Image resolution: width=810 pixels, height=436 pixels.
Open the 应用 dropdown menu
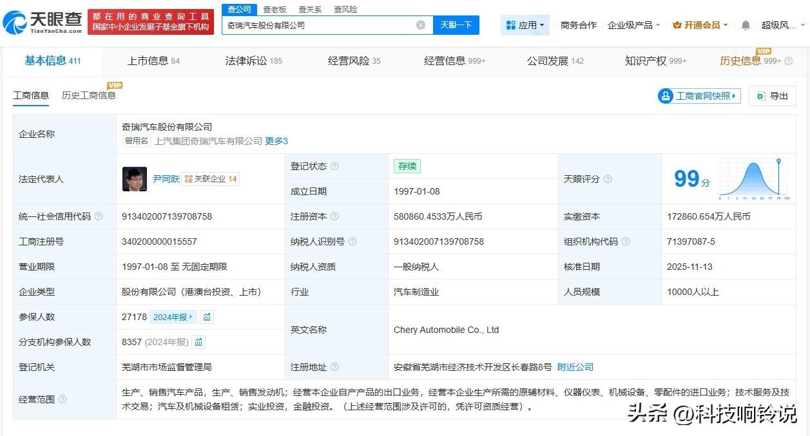coord(525,25)
